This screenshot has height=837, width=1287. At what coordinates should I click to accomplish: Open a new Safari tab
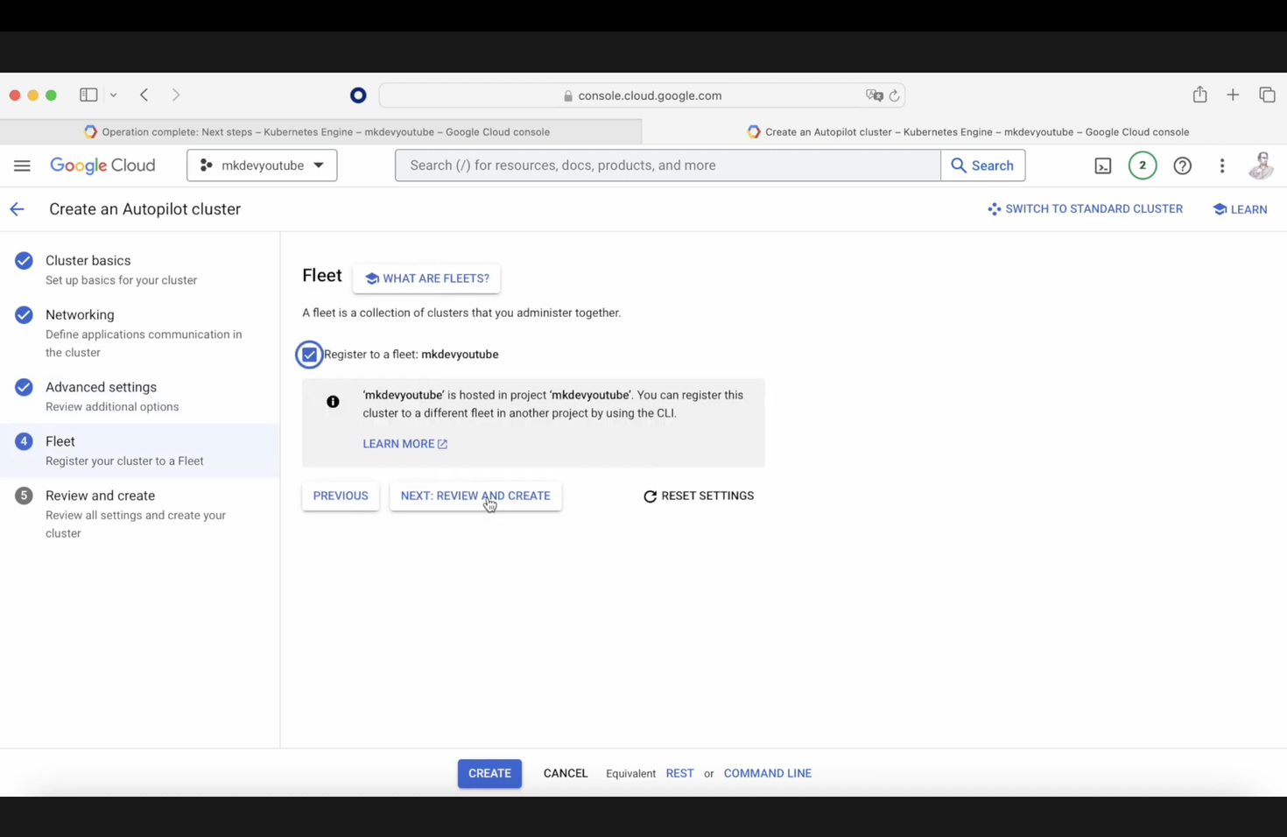click(x=1233, y=95)
